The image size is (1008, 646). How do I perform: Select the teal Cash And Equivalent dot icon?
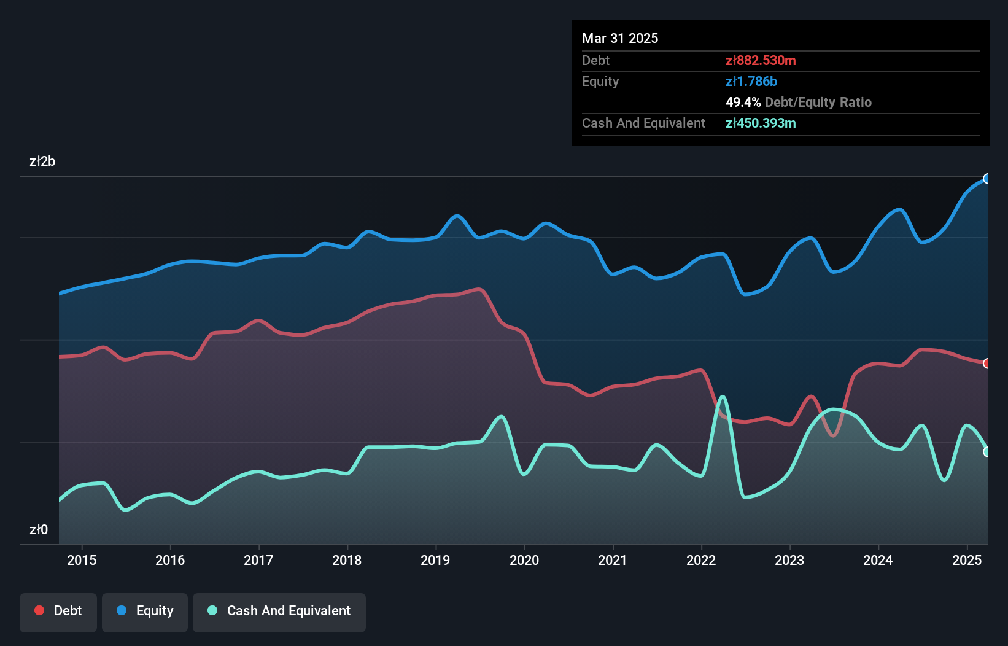tap(212, 611)
